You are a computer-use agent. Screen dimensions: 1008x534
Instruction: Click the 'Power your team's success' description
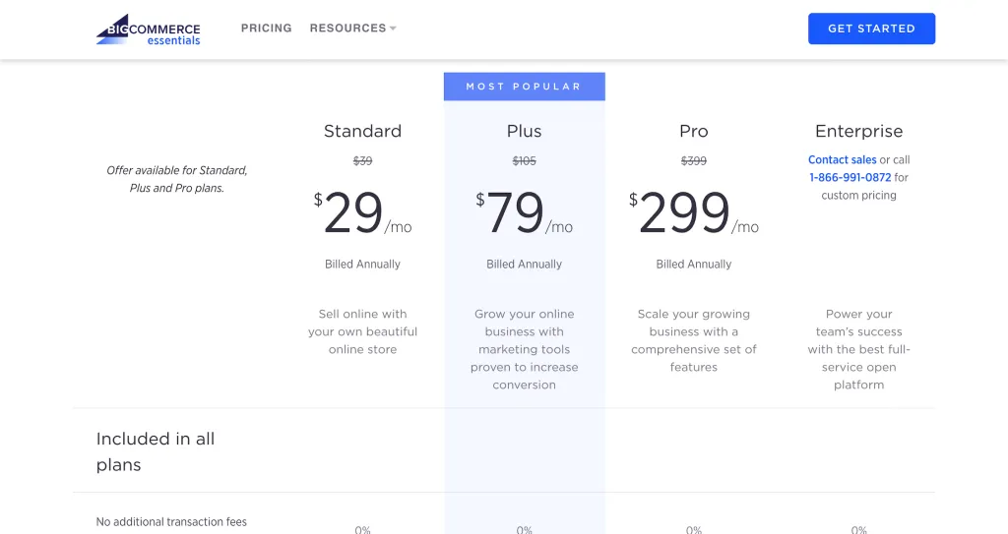pos(858,349)
